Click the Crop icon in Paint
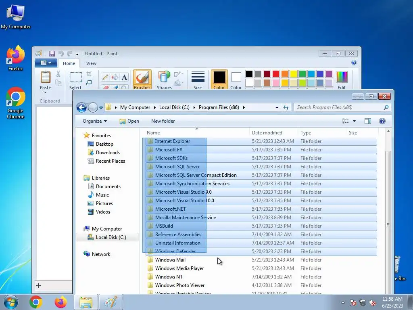413x310 pixels. pyautogui.click(x=89, y=74)
